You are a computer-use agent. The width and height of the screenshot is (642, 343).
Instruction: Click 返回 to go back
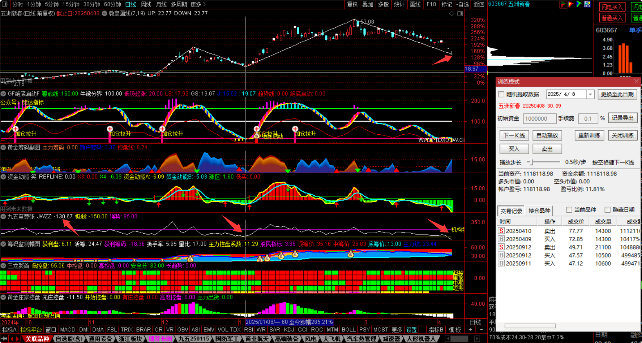click(x=479, y=4)
